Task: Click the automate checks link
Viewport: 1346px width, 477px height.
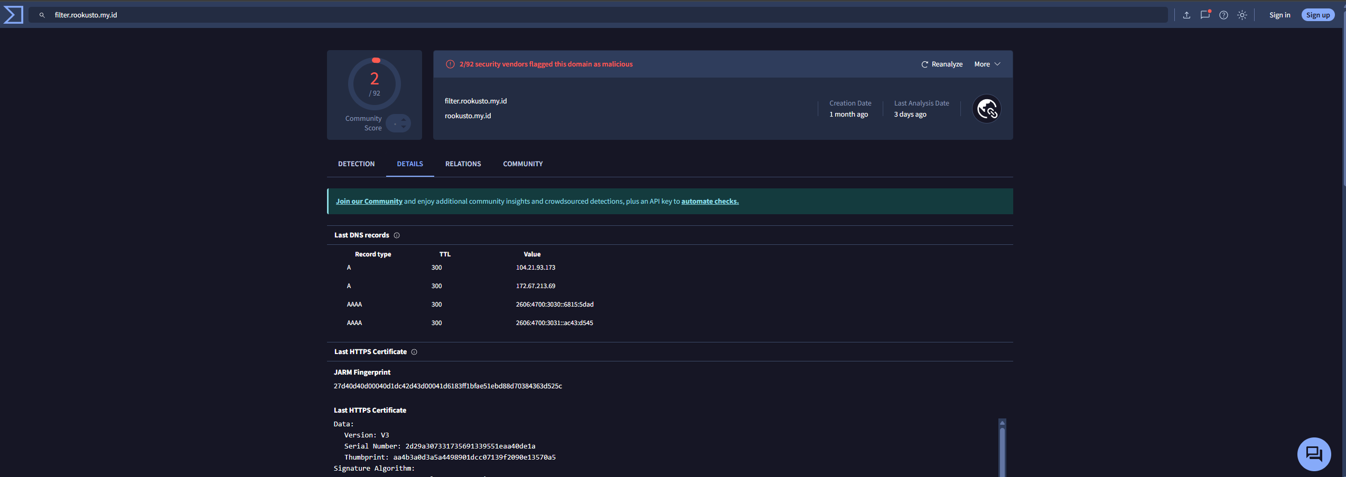Action: 709,201
